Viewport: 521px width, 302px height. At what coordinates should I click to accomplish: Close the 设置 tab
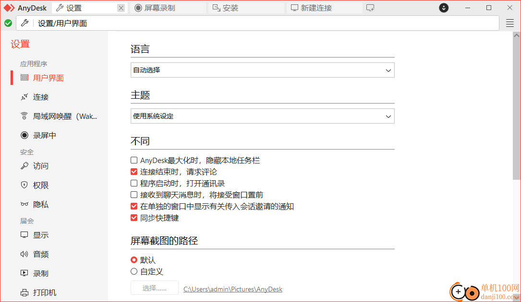click(121, 8)
